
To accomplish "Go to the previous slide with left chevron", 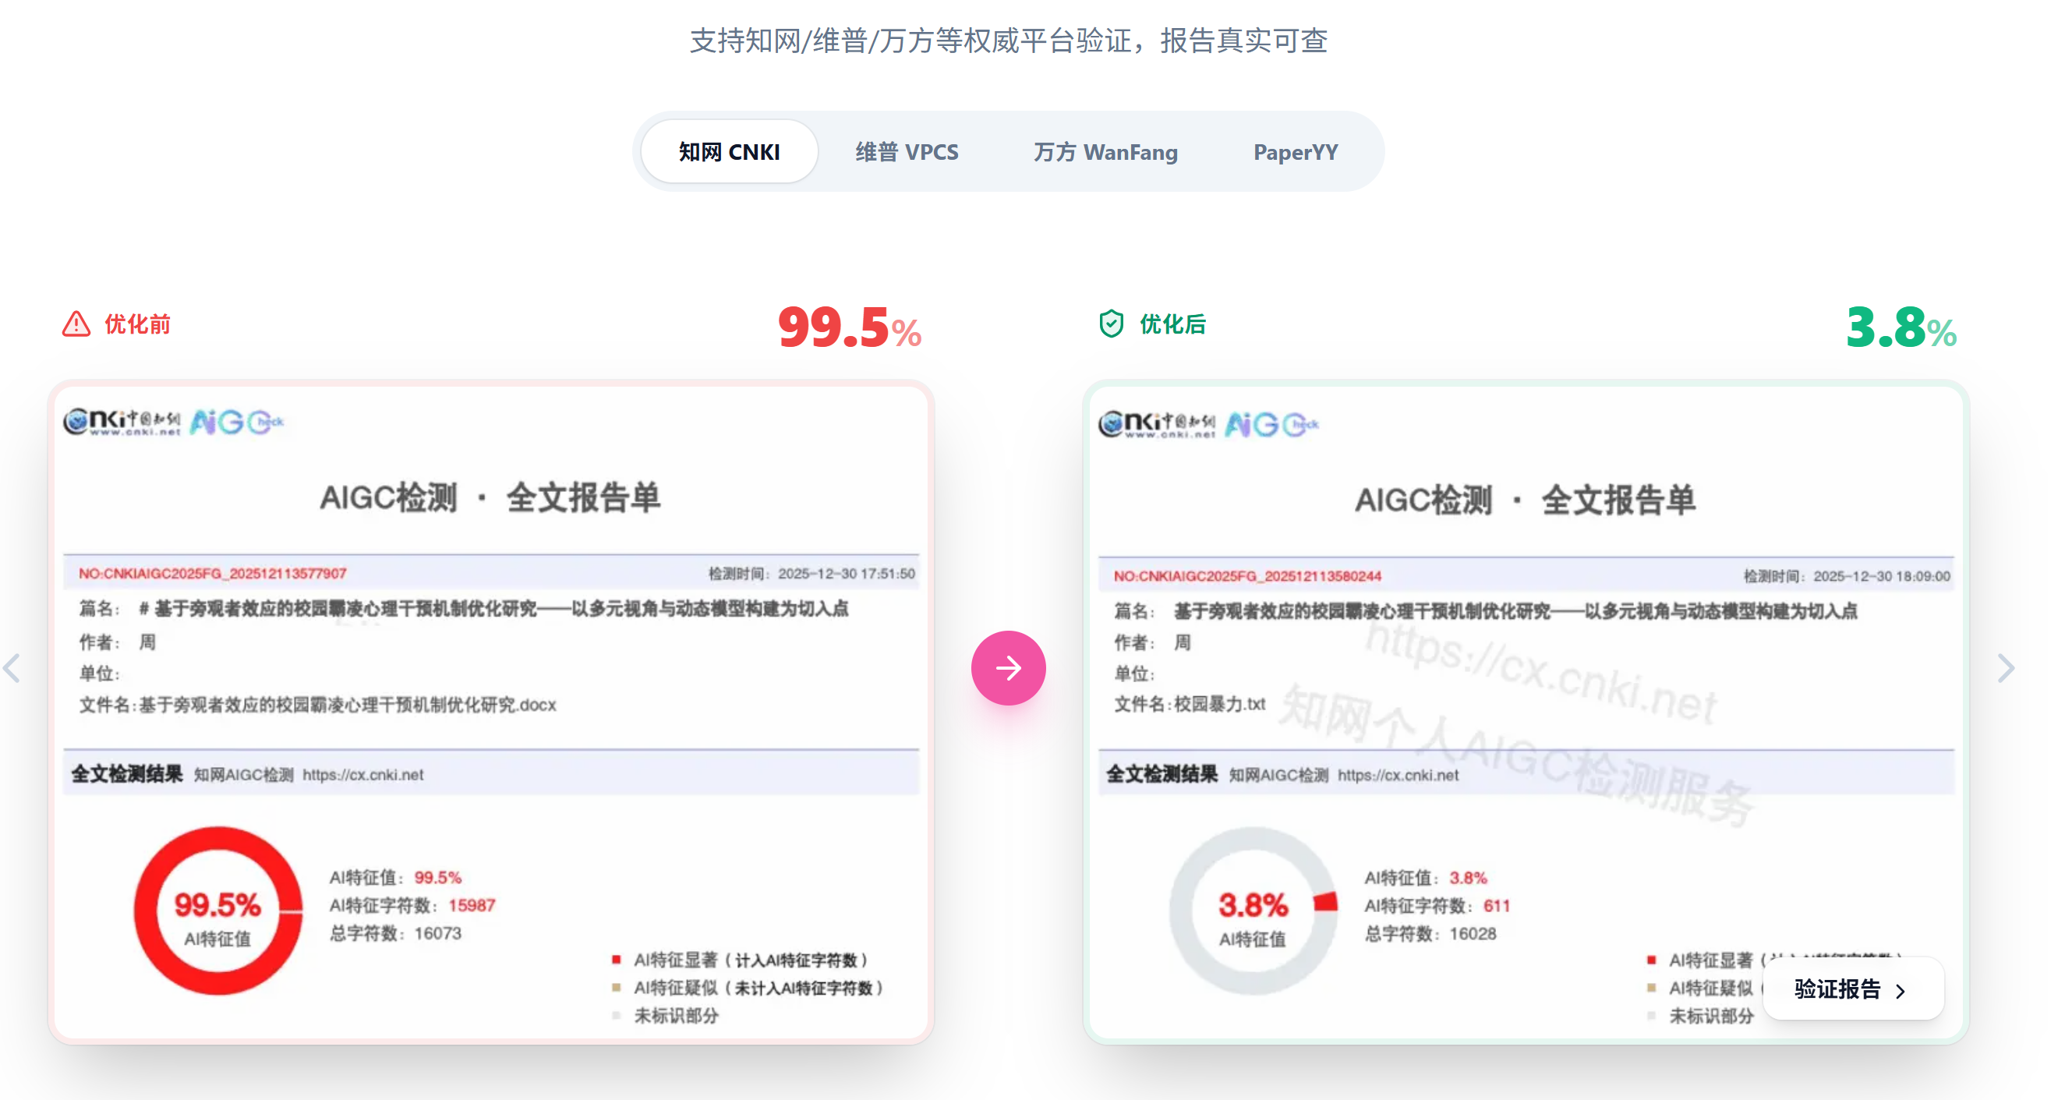I will point(11,668).
